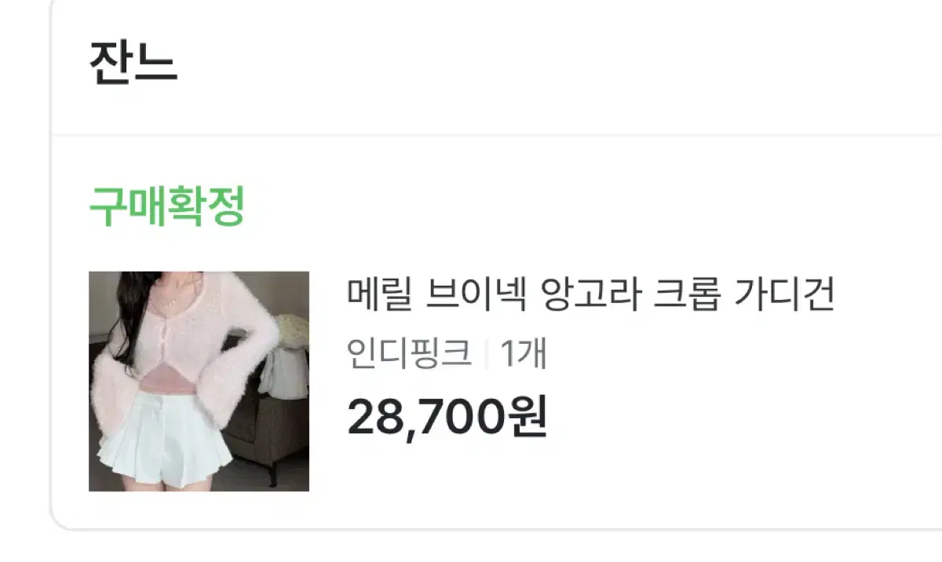This screenshot has height=562, width=942.
Task: Click the divider between 인디핑크 and 1개
Action: tap(486, 356)
